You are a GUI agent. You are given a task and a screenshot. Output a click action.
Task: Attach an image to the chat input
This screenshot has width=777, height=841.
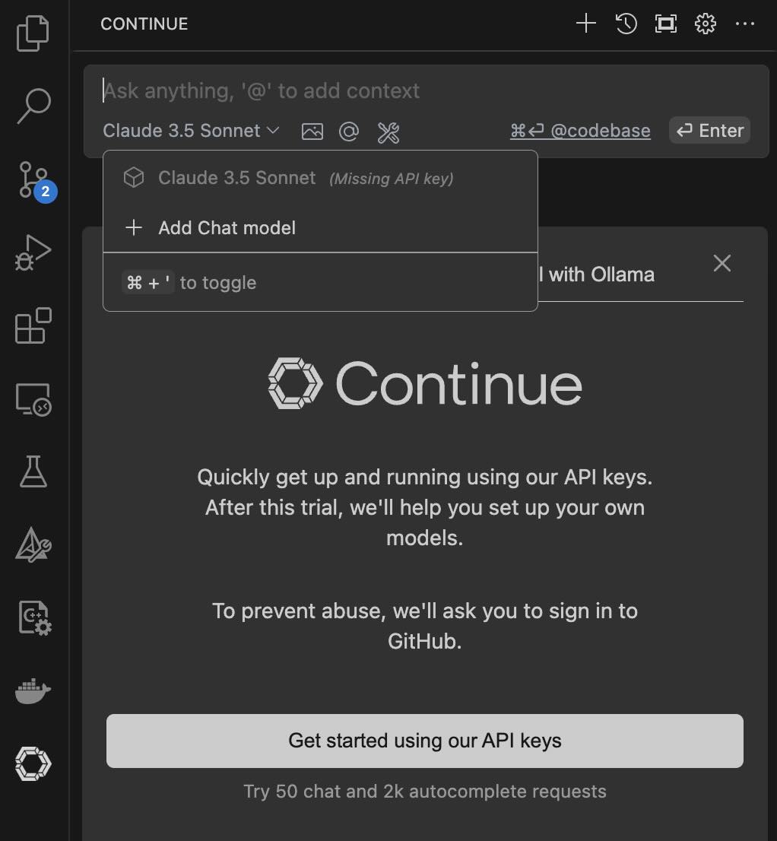(312, 132)
